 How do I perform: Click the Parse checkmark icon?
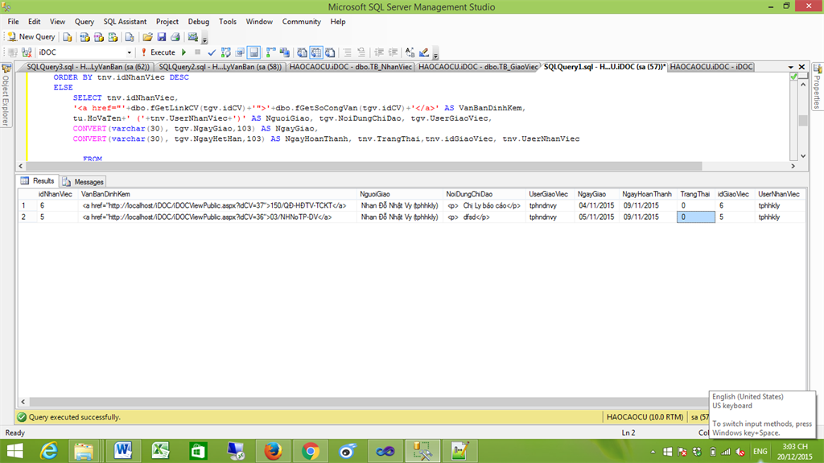point(212,52)
